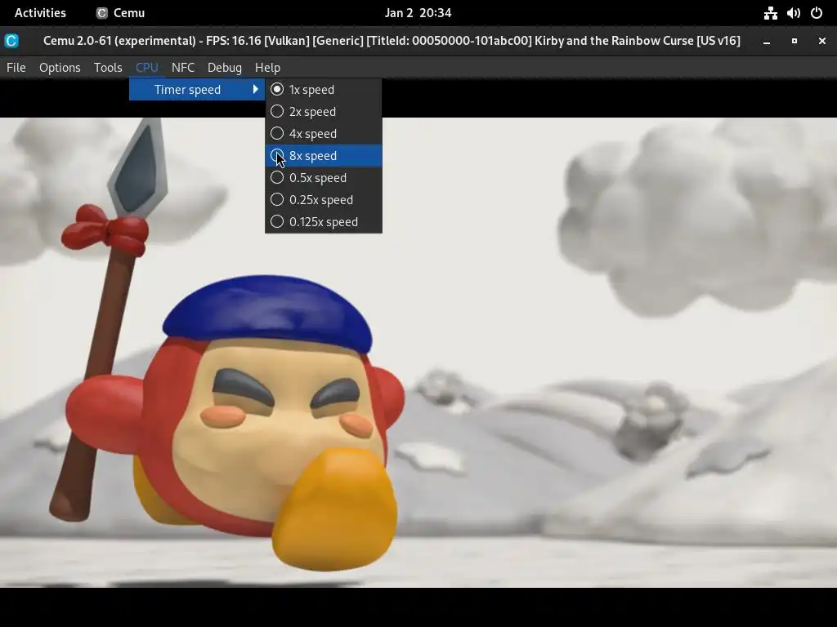The width and height of the screenshot is (837, 627).
Task: Minimize the Cemu window
Action: [x=767, y=41]
